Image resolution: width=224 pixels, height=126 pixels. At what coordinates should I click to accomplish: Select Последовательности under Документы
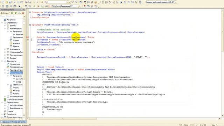[16, 67]
